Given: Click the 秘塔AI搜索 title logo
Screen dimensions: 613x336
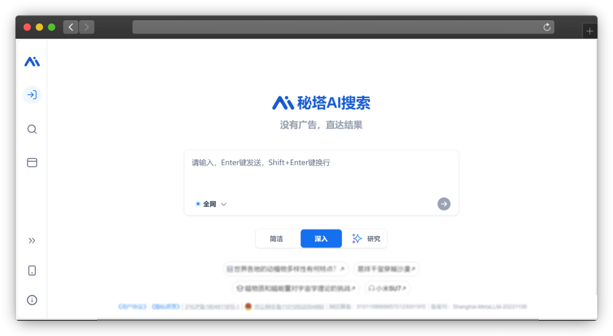Looking at the screenshot, I should point(321,103).
